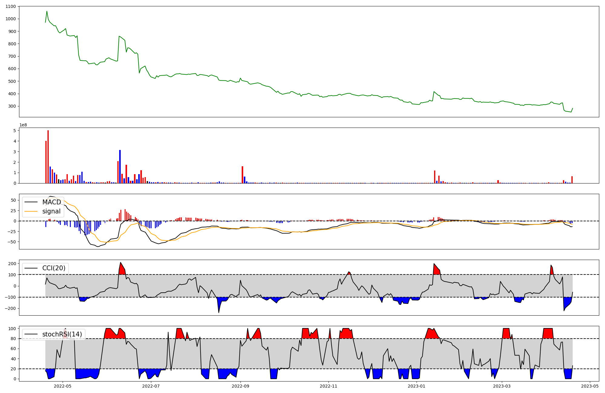Click the tallest red volume bar near 5

pos(48,157)
